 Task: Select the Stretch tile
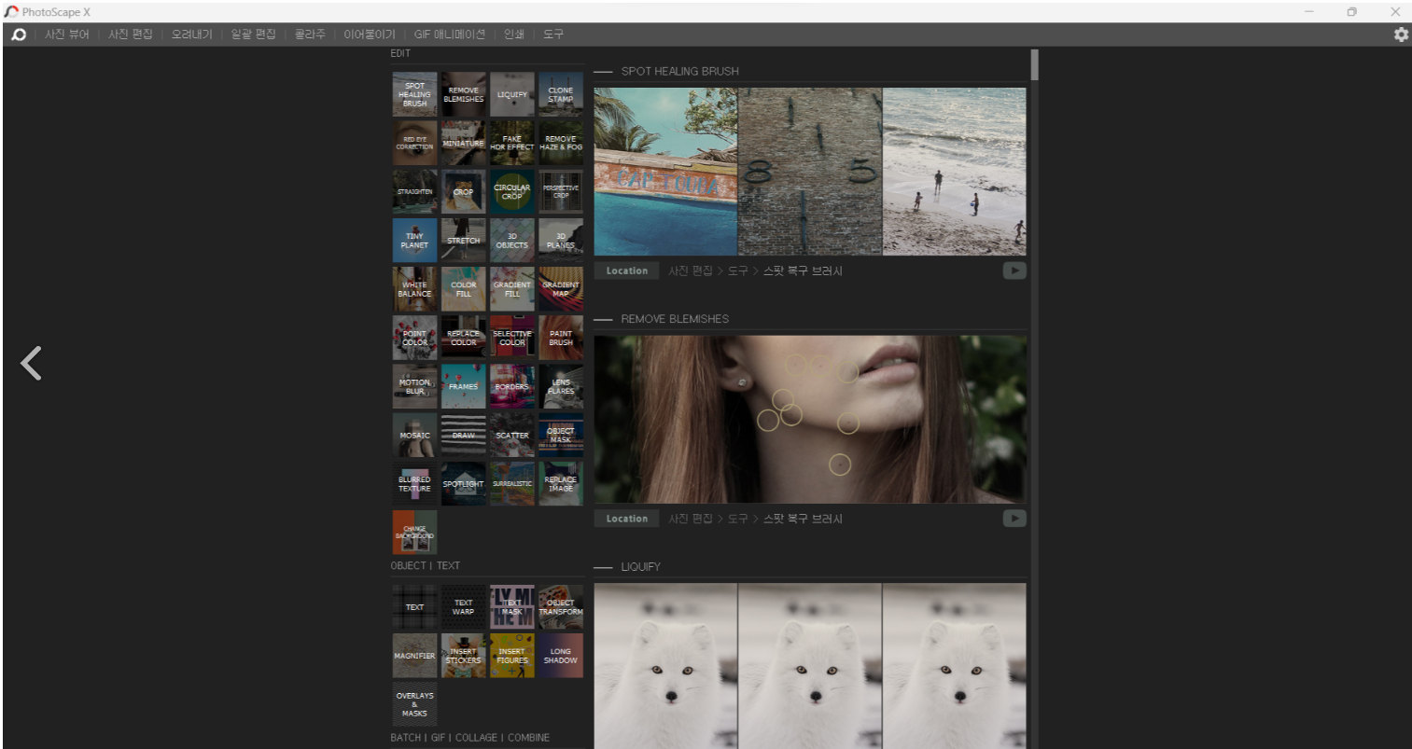[463, 241]
